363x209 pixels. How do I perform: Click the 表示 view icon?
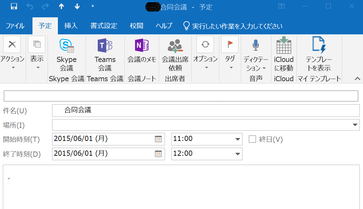tap(37, 44)
